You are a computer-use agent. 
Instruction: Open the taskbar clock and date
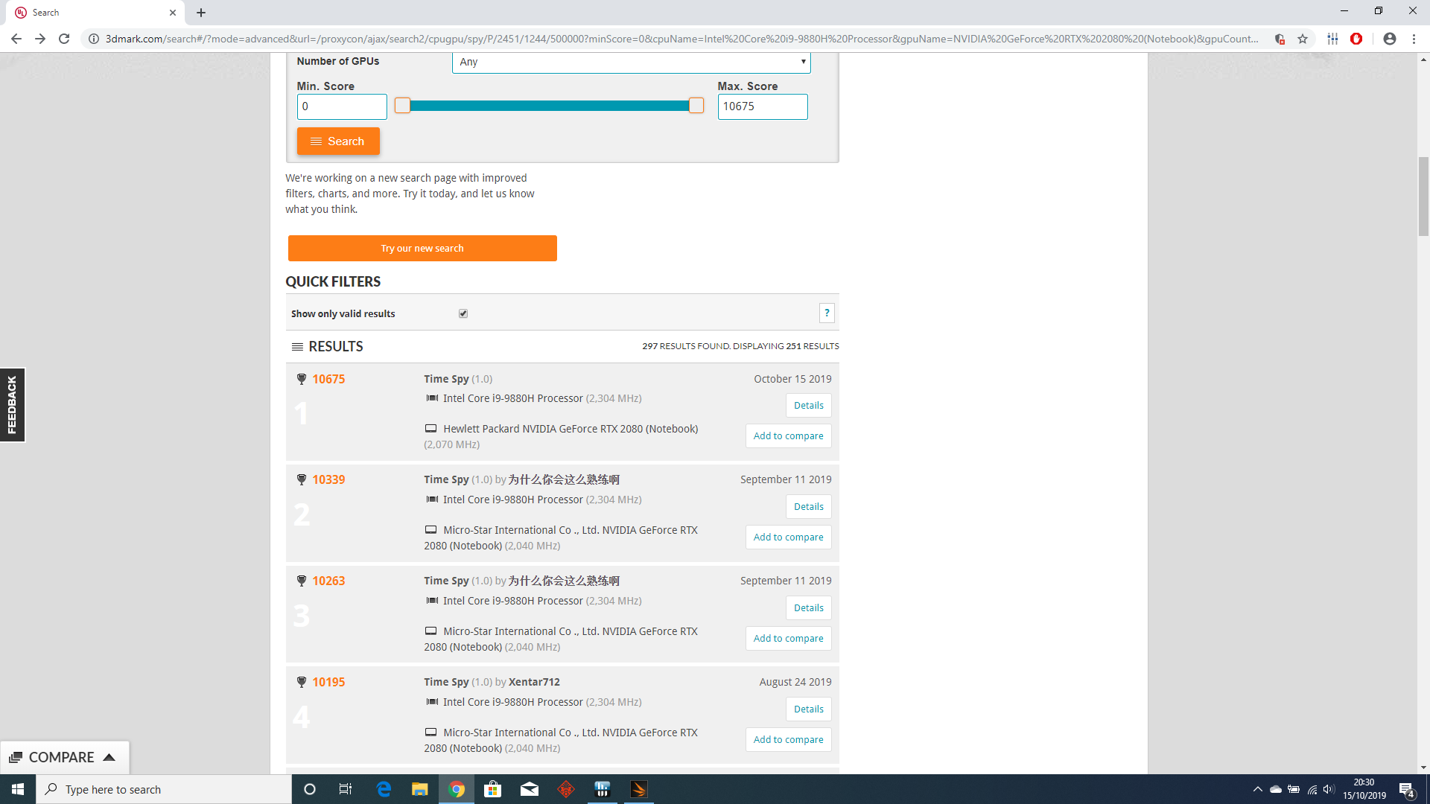point(1364,789)
